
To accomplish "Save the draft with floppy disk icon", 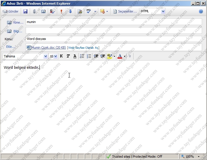I will pyautogui.click(x=25, y=11).
